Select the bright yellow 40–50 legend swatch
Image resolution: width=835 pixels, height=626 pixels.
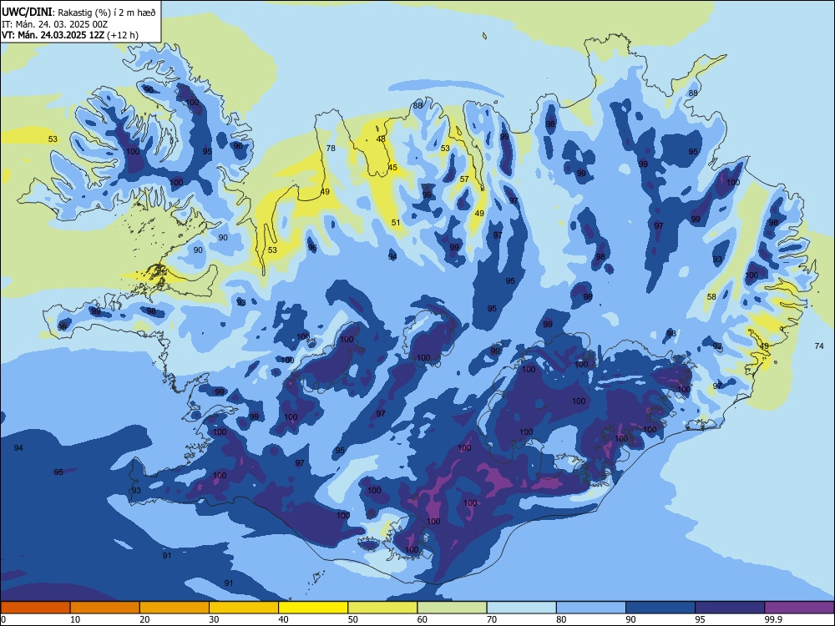coord(313,608)
